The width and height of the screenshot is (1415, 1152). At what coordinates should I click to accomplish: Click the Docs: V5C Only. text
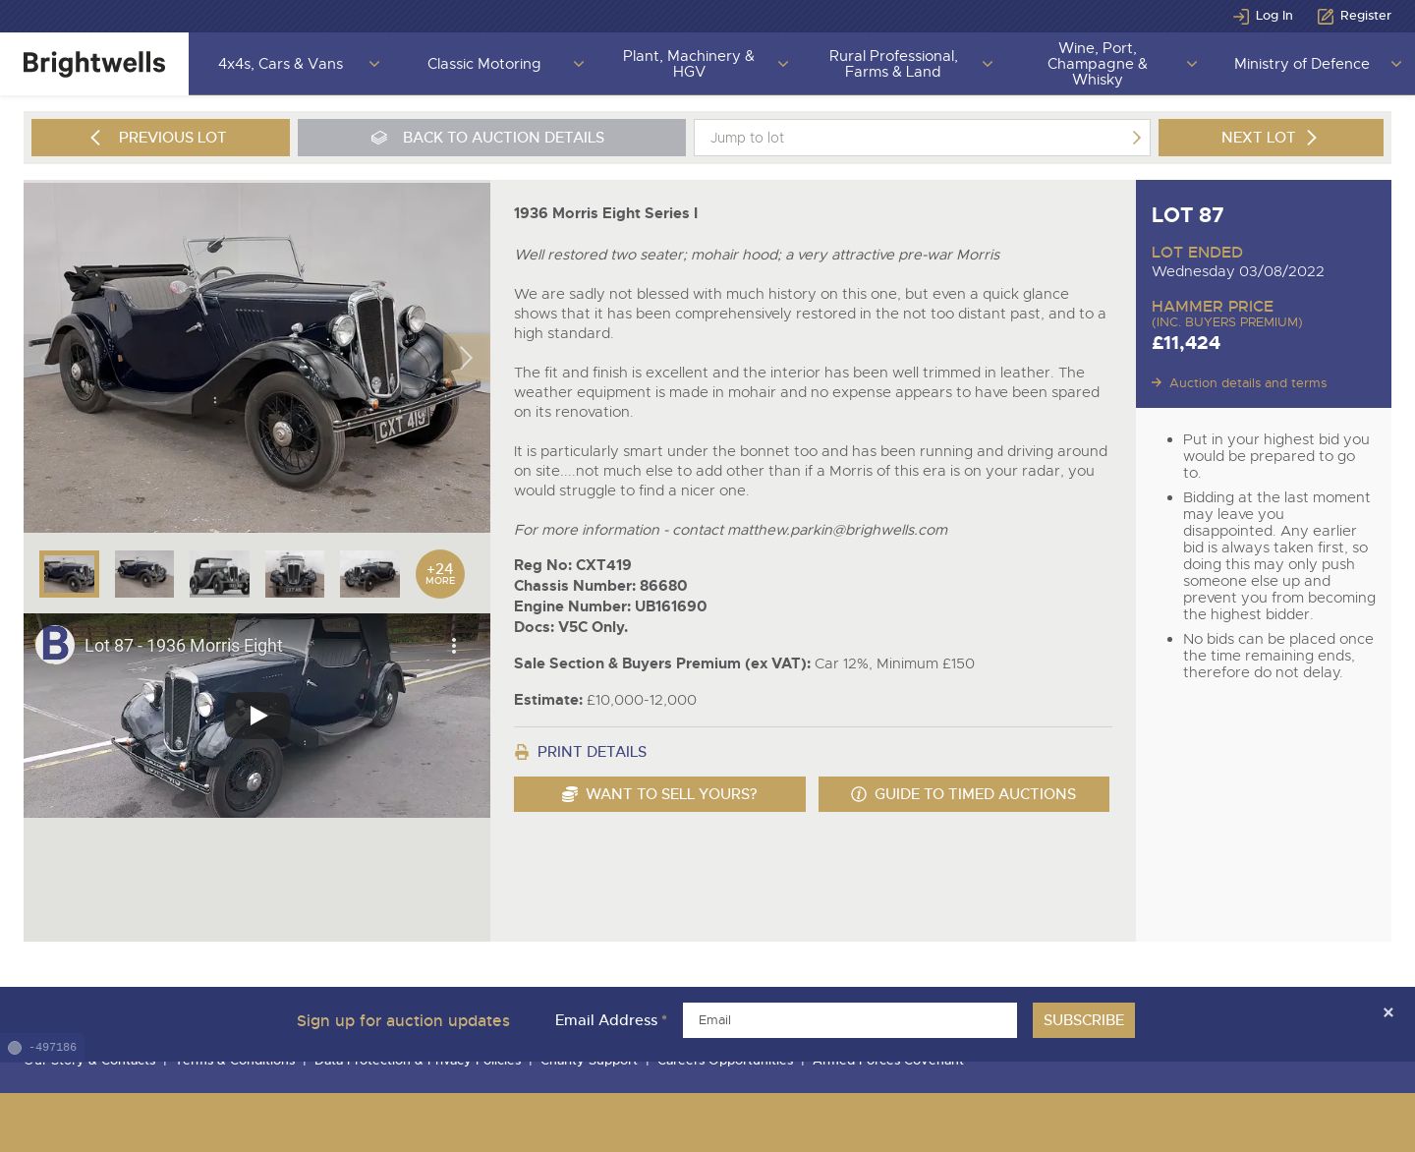pos(571,627)
